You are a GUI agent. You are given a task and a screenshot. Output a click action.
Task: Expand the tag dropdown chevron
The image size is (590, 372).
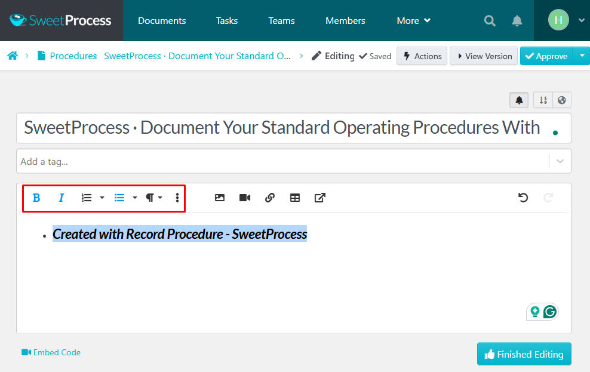click(560, 161)
